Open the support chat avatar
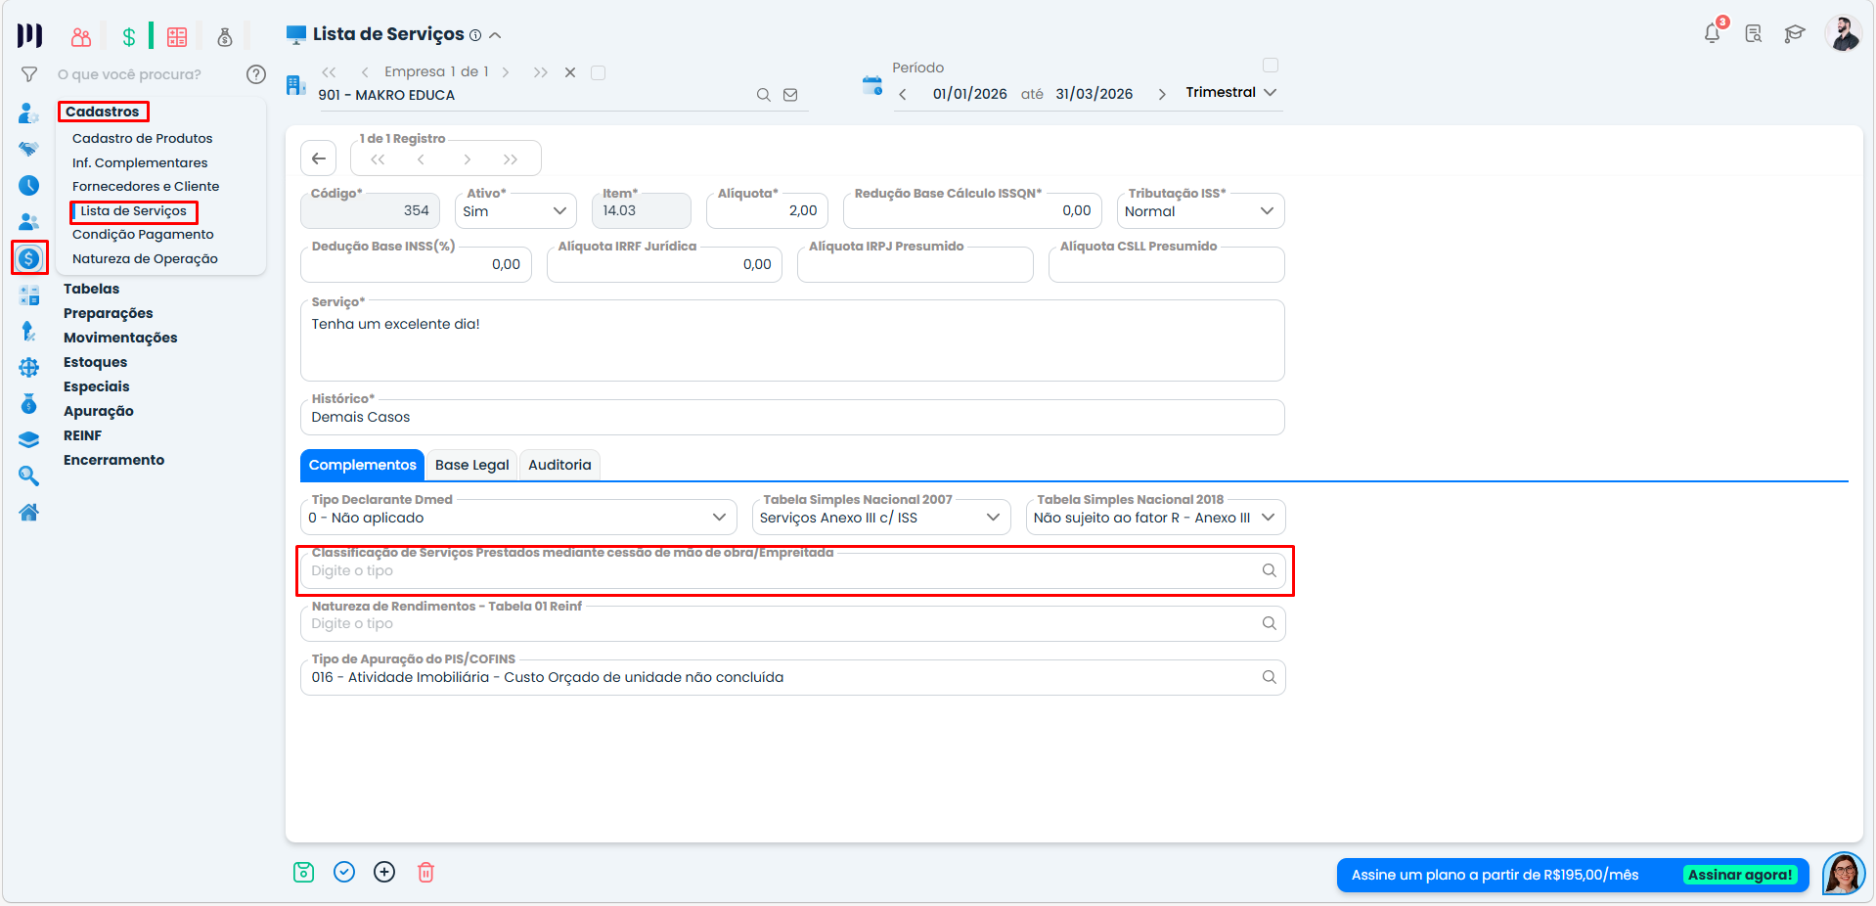The width and height of the screenshot is (1876, 906). (x=1843, y=873)
